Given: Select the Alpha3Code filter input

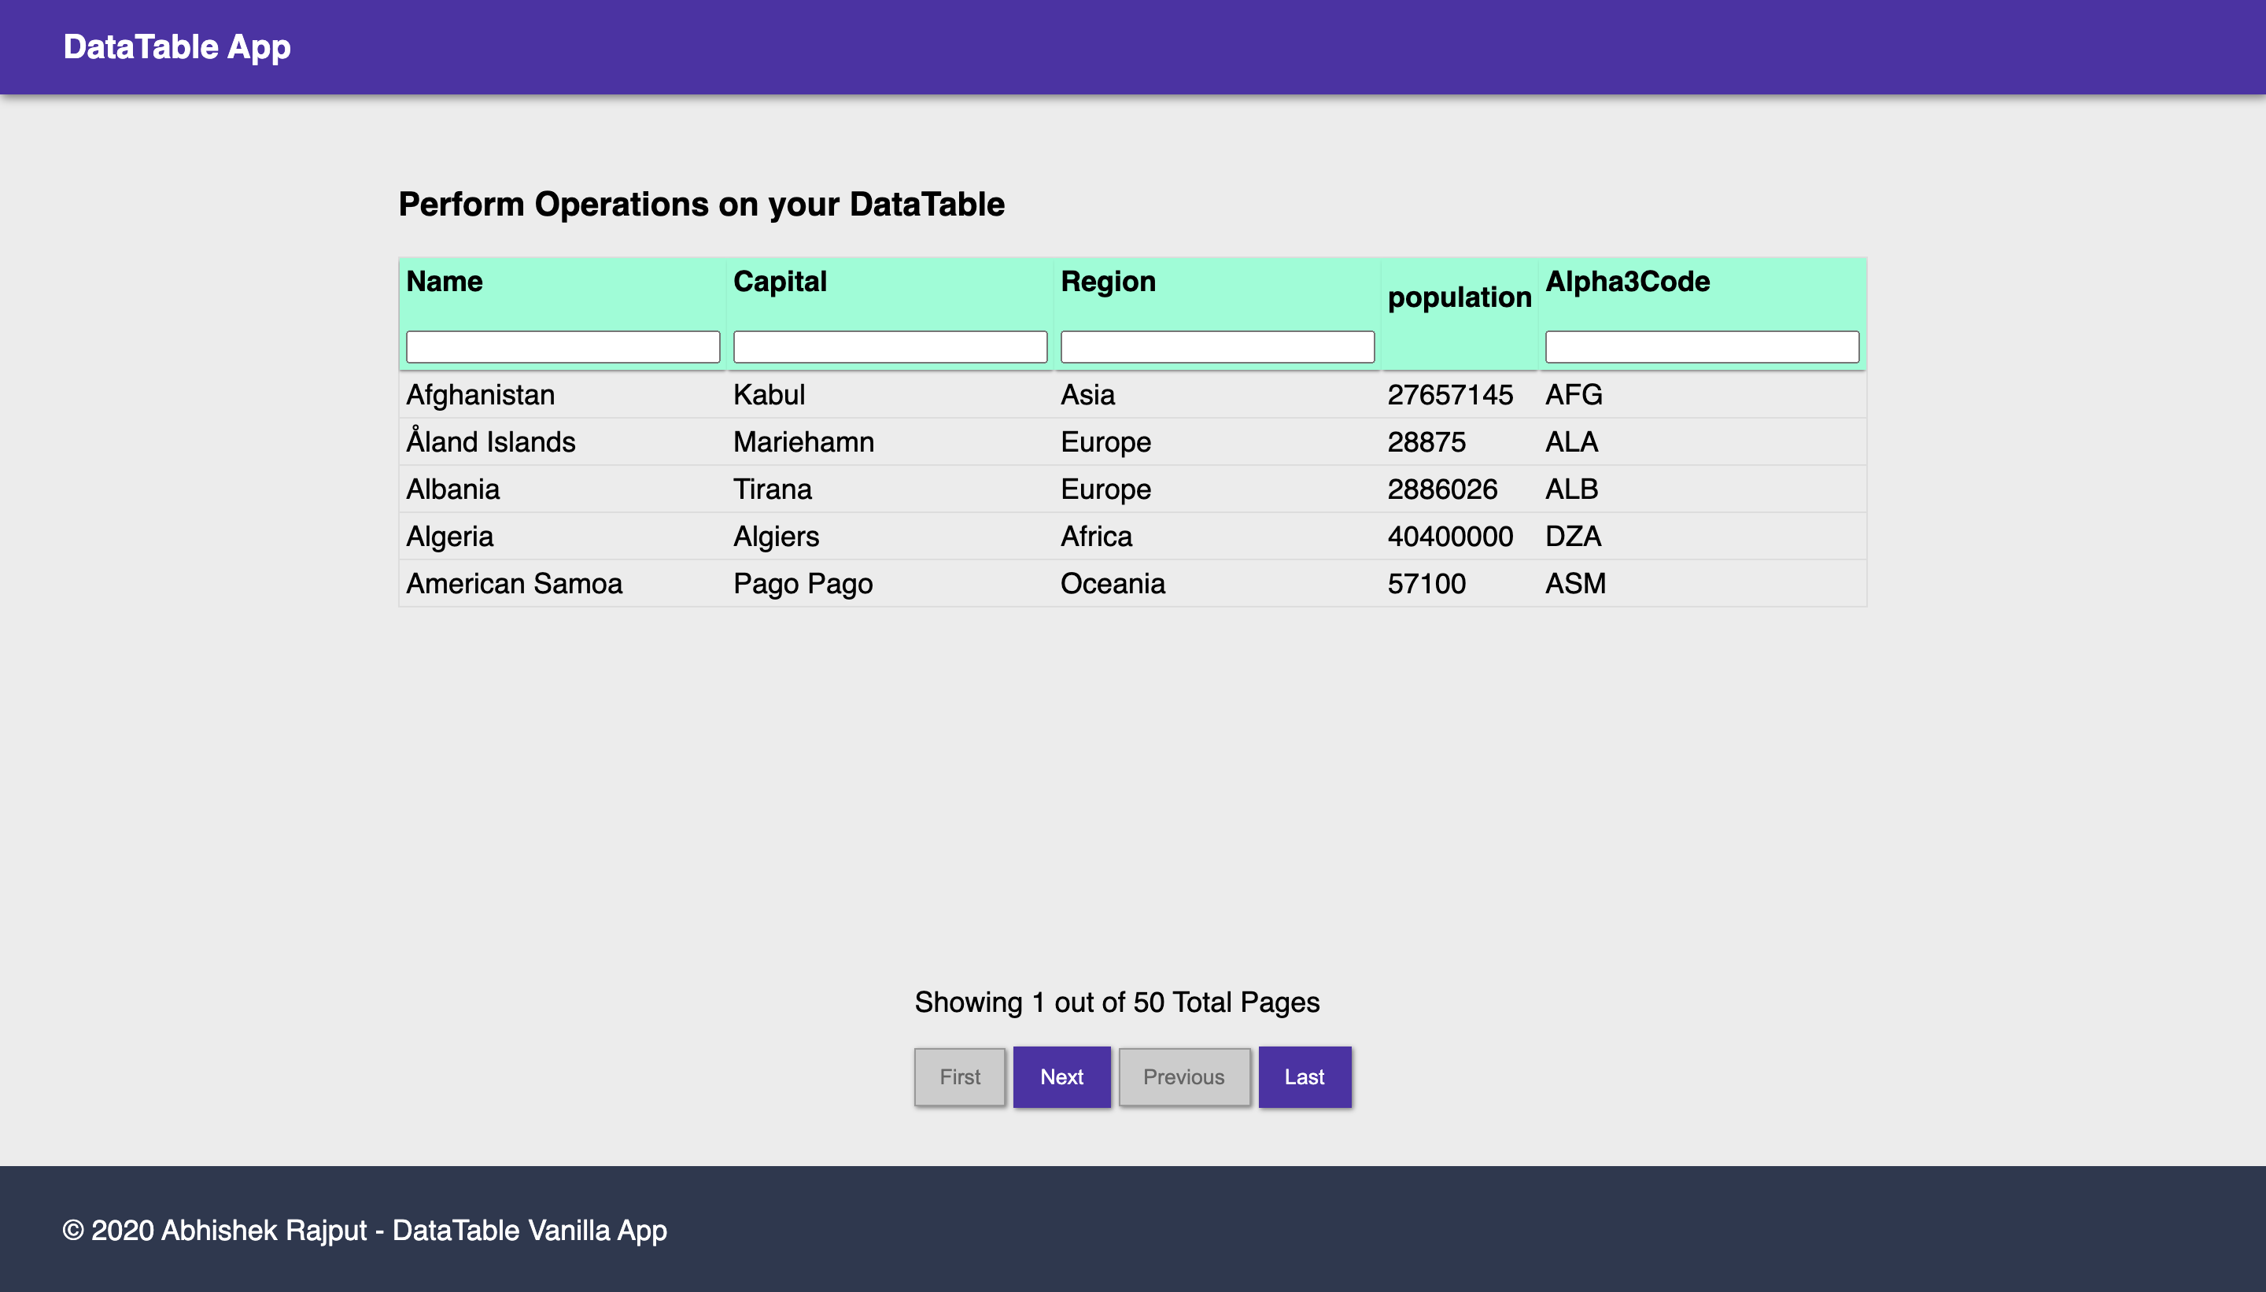Looking at the screenshot, I should click(1701, 346).
